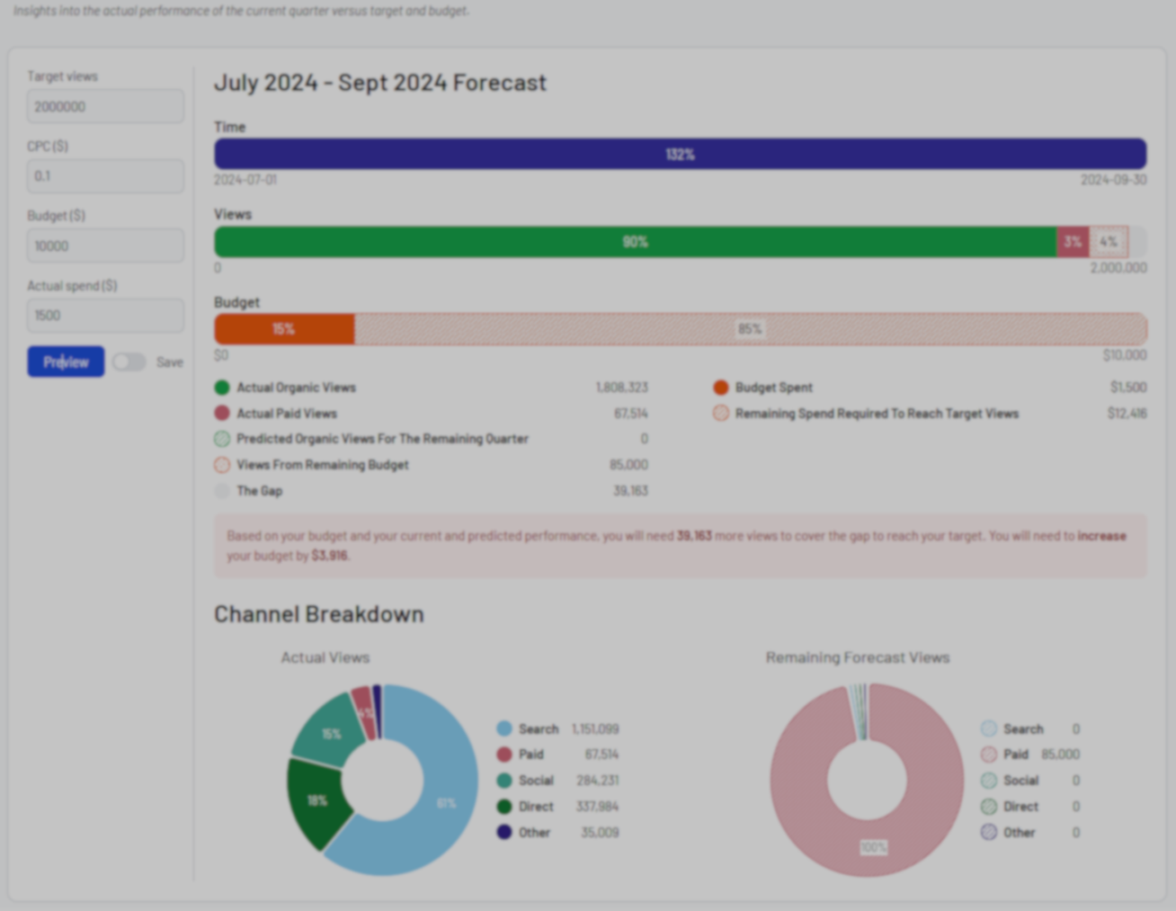This screenshot has height=911, width=1176.
Task: Click the Actual Paid Views legend dot
Action: pos(222,414)
